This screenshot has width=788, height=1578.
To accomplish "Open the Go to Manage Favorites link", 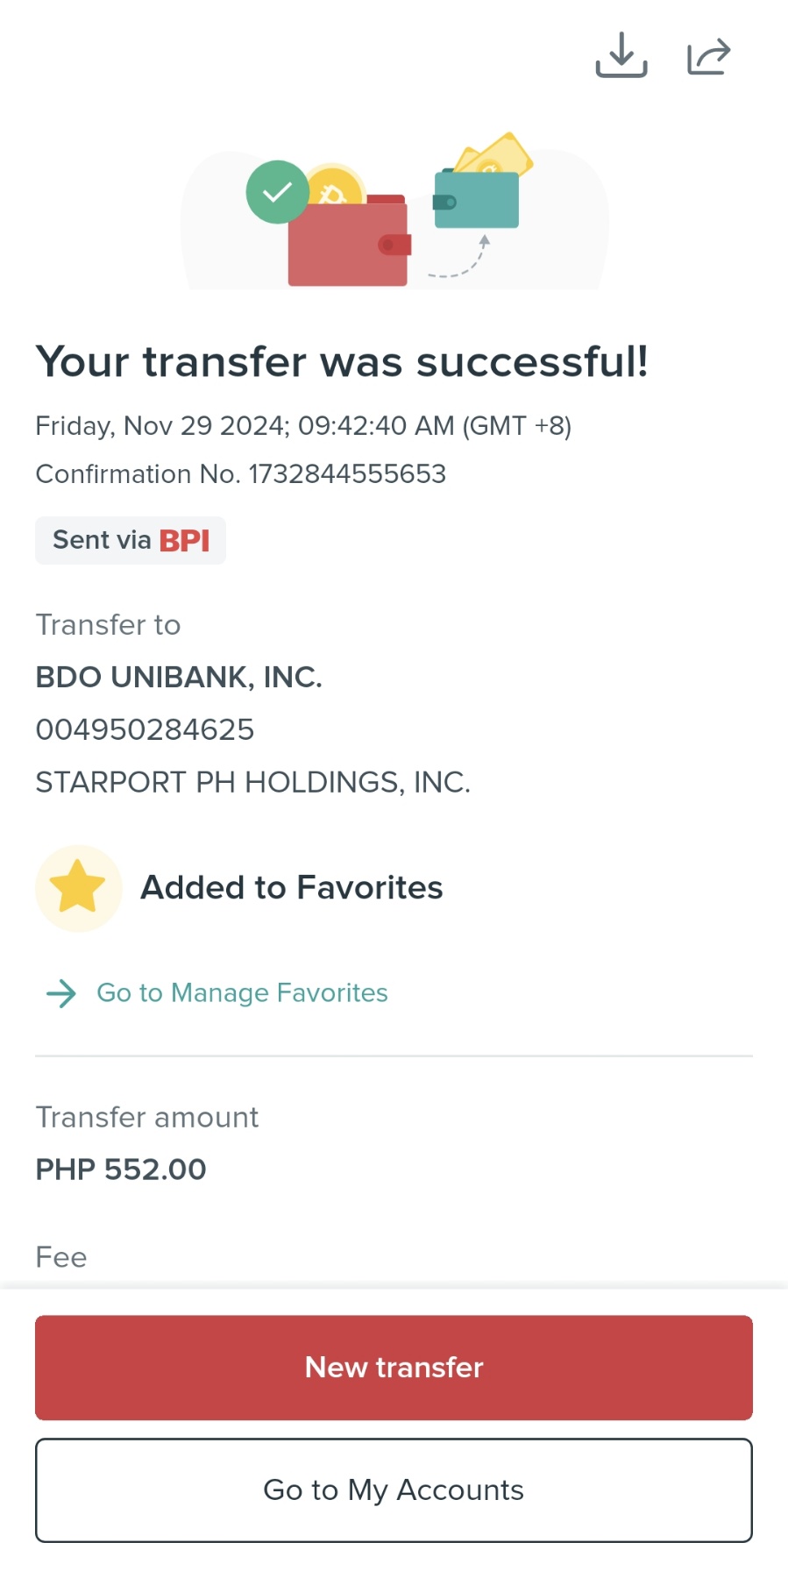I will (x=242, y=993).
